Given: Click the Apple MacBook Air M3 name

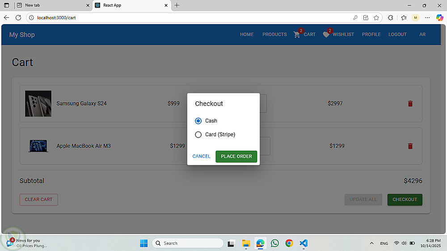Looking at the screenshot, I should [x=84, y=146].
